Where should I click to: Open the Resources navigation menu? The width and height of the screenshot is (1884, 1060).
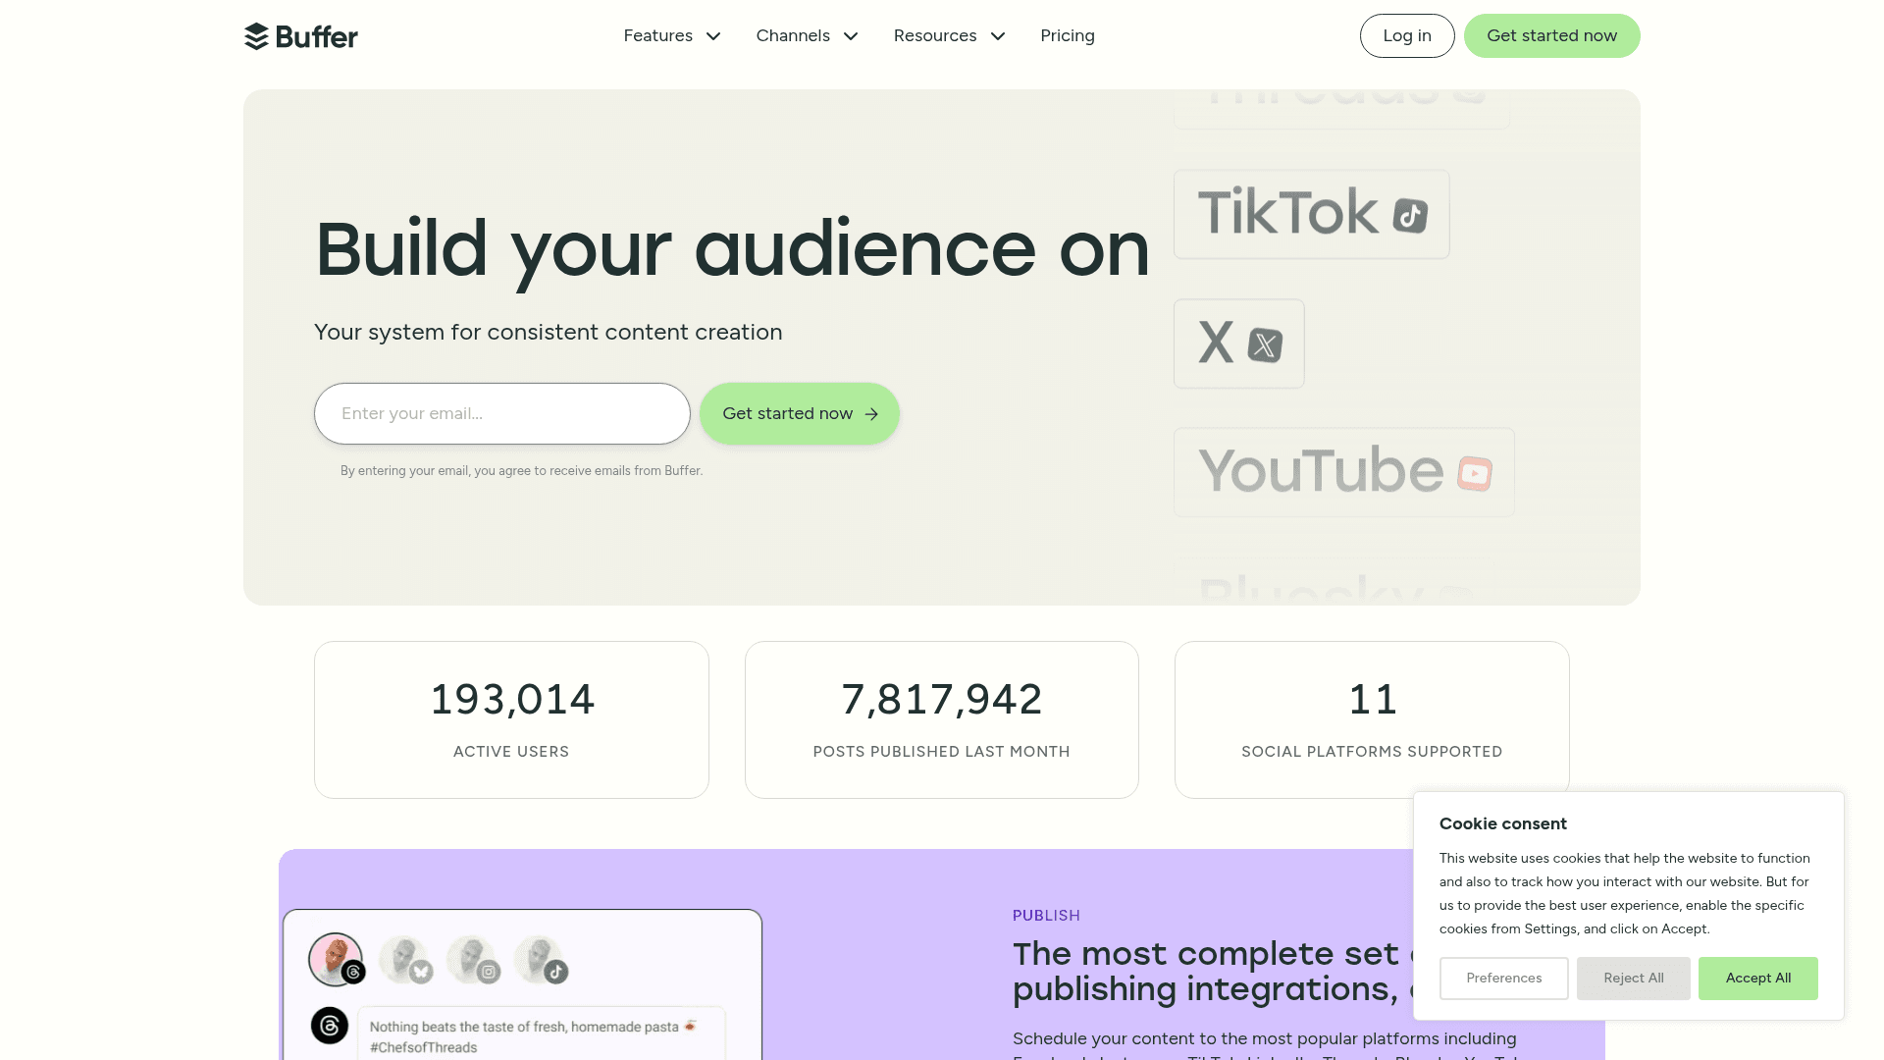(950, 36)
